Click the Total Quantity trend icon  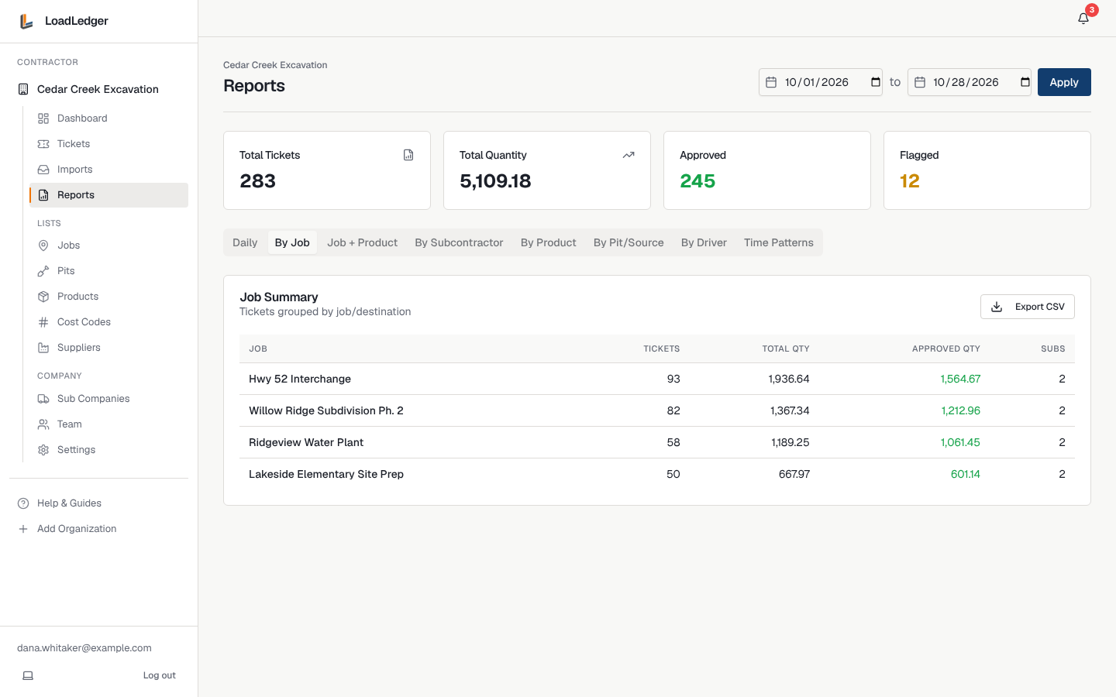click(629, 155)
